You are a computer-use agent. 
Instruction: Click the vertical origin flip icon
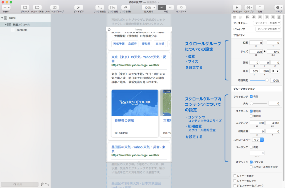point(277,71)
